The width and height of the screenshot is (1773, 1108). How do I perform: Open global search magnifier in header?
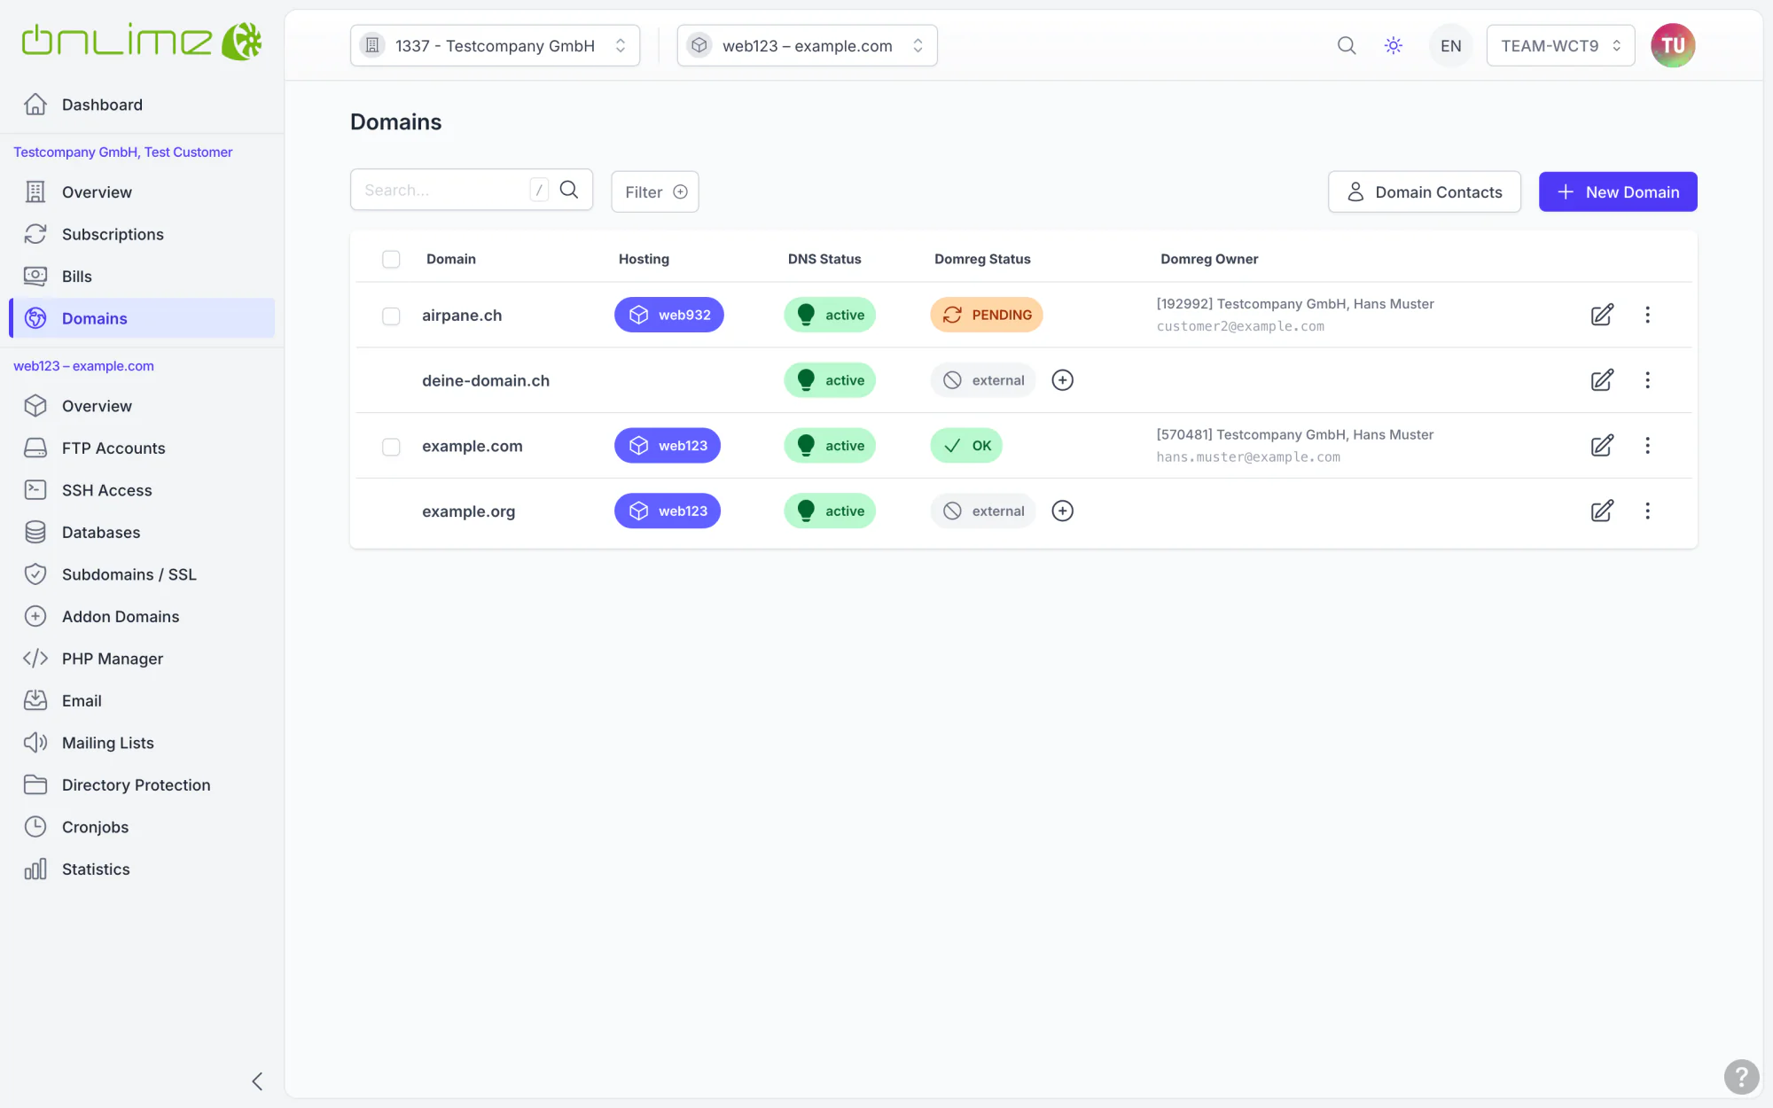1347,45
